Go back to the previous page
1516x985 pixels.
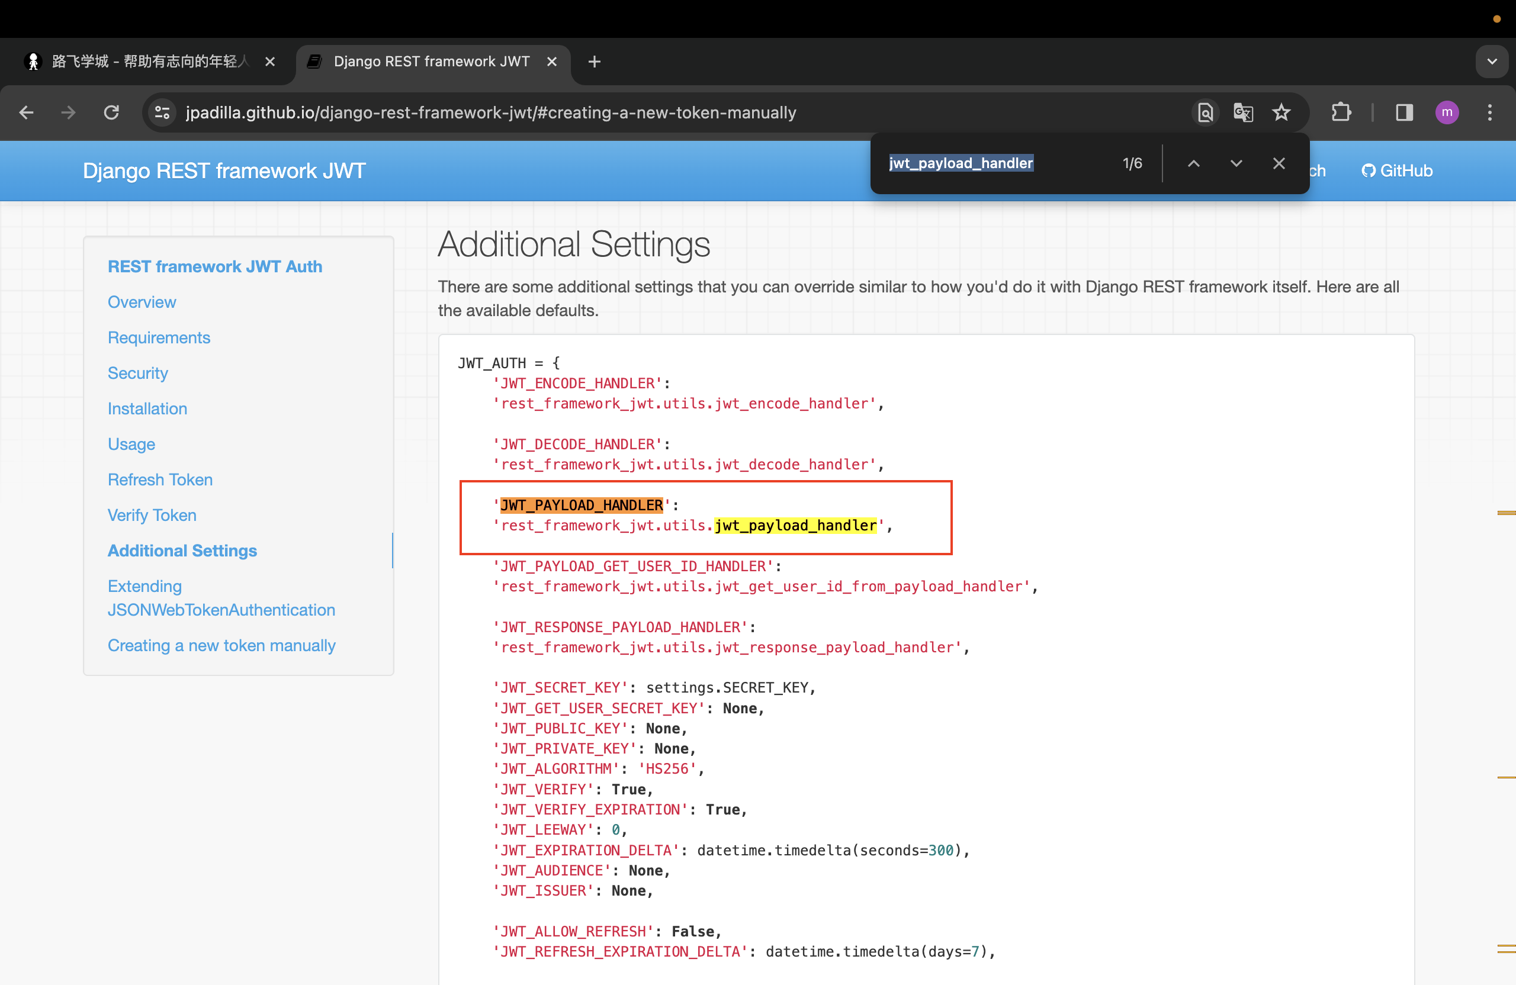tap(26, 112)
